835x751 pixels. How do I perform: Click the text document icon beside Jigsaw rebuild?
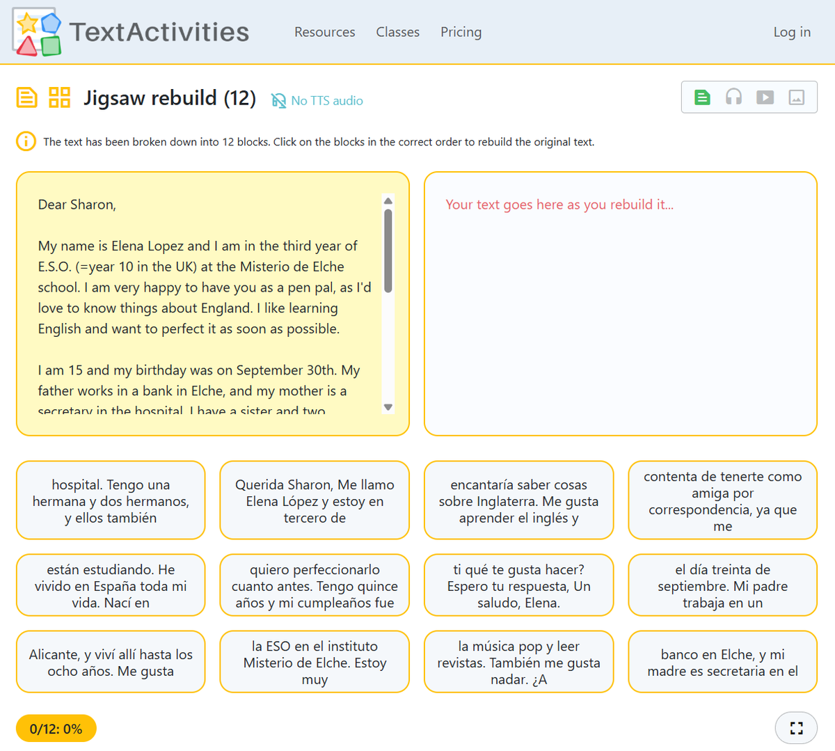[x=26, y=97]
